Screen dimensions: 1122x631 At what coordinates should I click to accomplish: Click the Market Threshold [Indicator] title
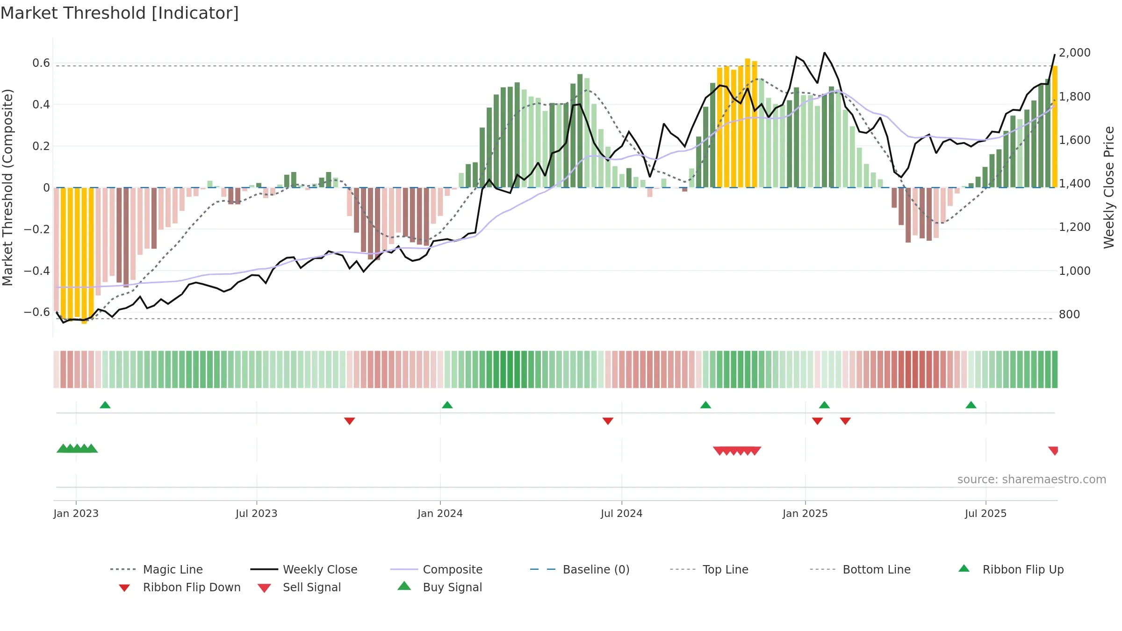pos(120,13)
